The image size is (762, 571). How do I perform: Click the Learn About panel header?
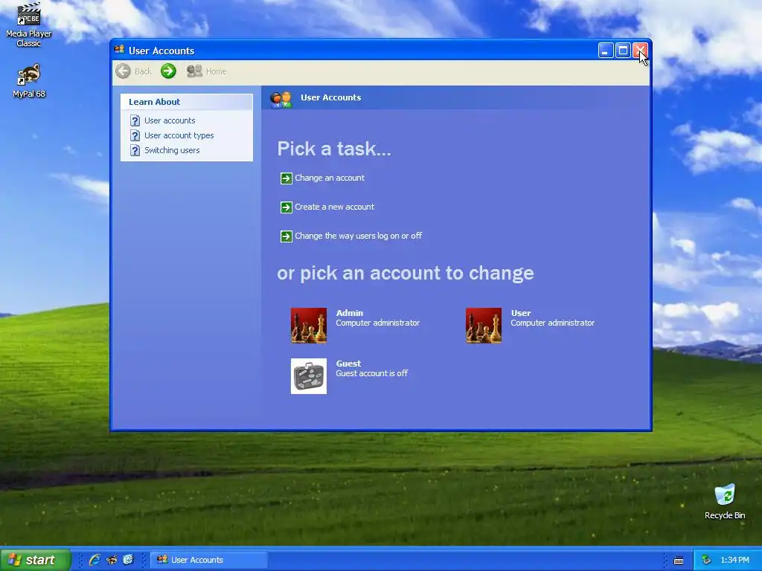point(187,102)
